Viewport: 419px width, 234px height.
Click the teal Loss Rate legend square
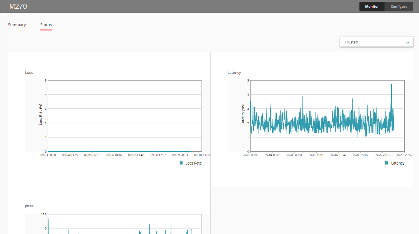(x=181, y=163)
